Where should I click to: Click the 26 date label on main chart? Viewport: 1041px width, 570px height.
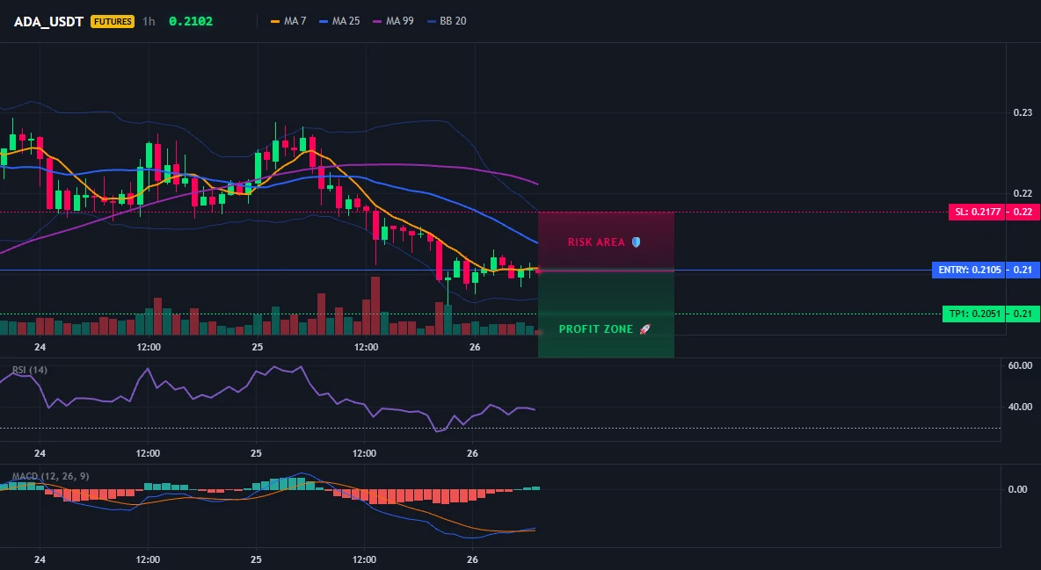pyautogui.click(x=474, y=347)
